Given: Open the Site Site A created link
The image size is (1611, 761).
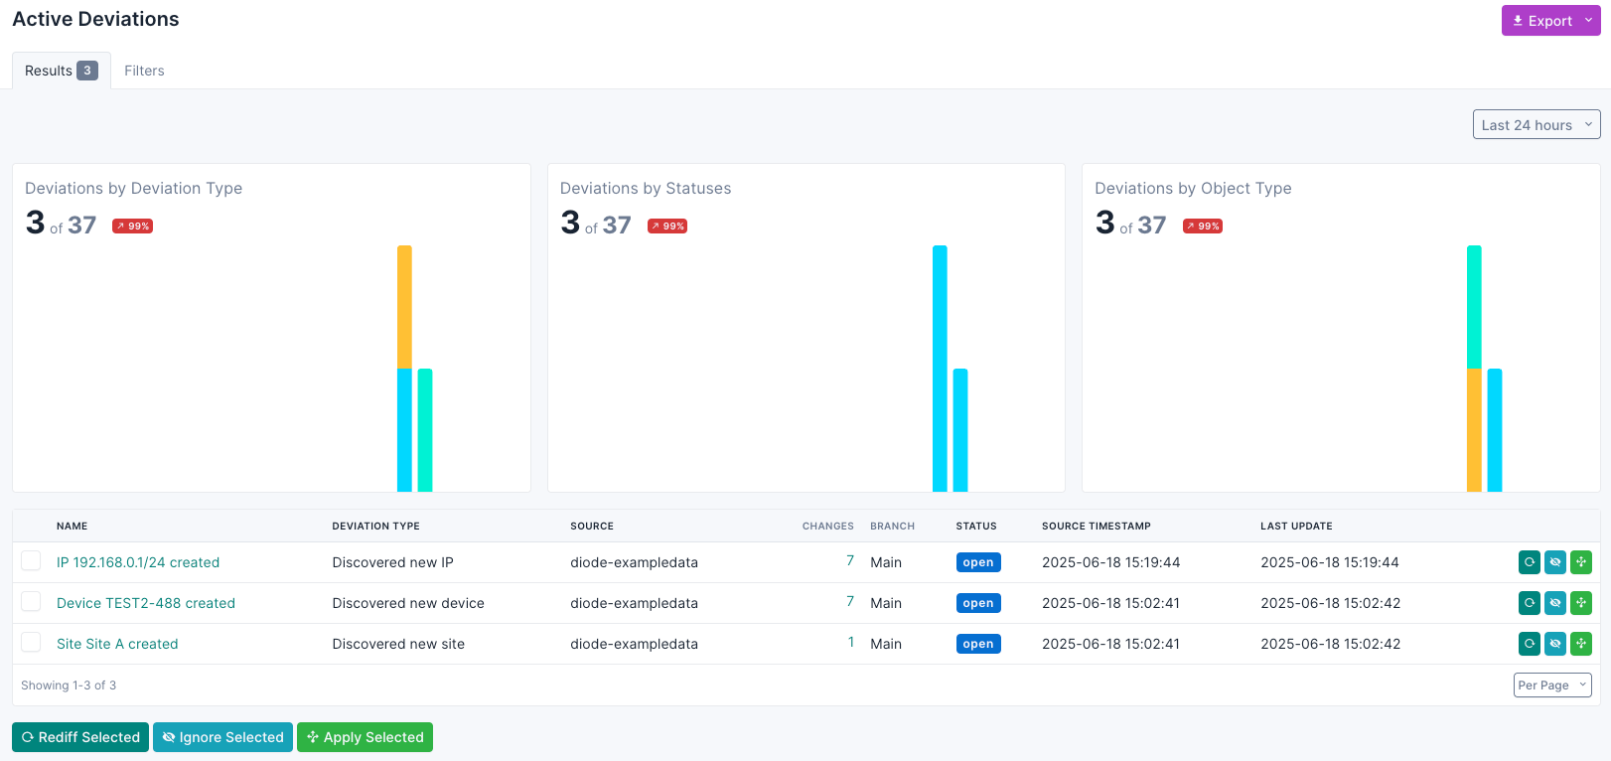Looking at the screenshot, I should point(117,644).
